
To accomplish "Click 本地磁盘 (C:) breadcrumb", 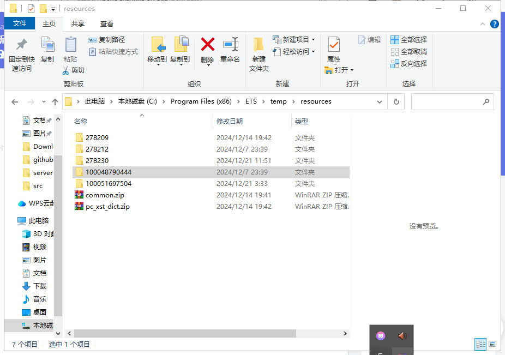I will pos(137,101).
